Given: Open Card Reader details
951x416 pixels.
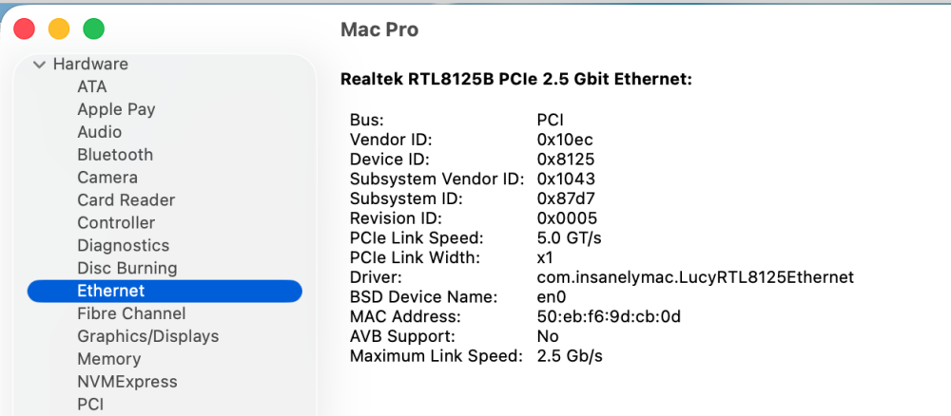Looking at the screenshot, I should pyautogui.click(x=126, y=200).
